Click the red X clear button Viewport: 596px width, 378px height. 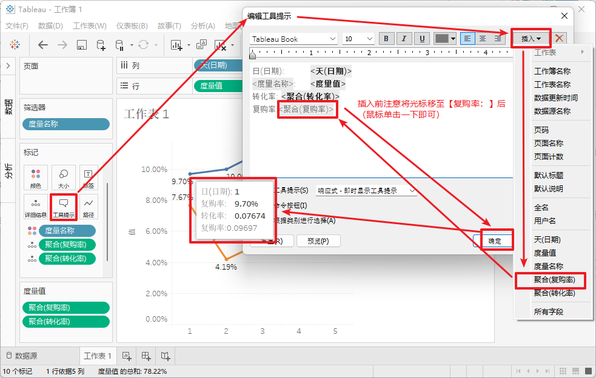click(559, 38)
